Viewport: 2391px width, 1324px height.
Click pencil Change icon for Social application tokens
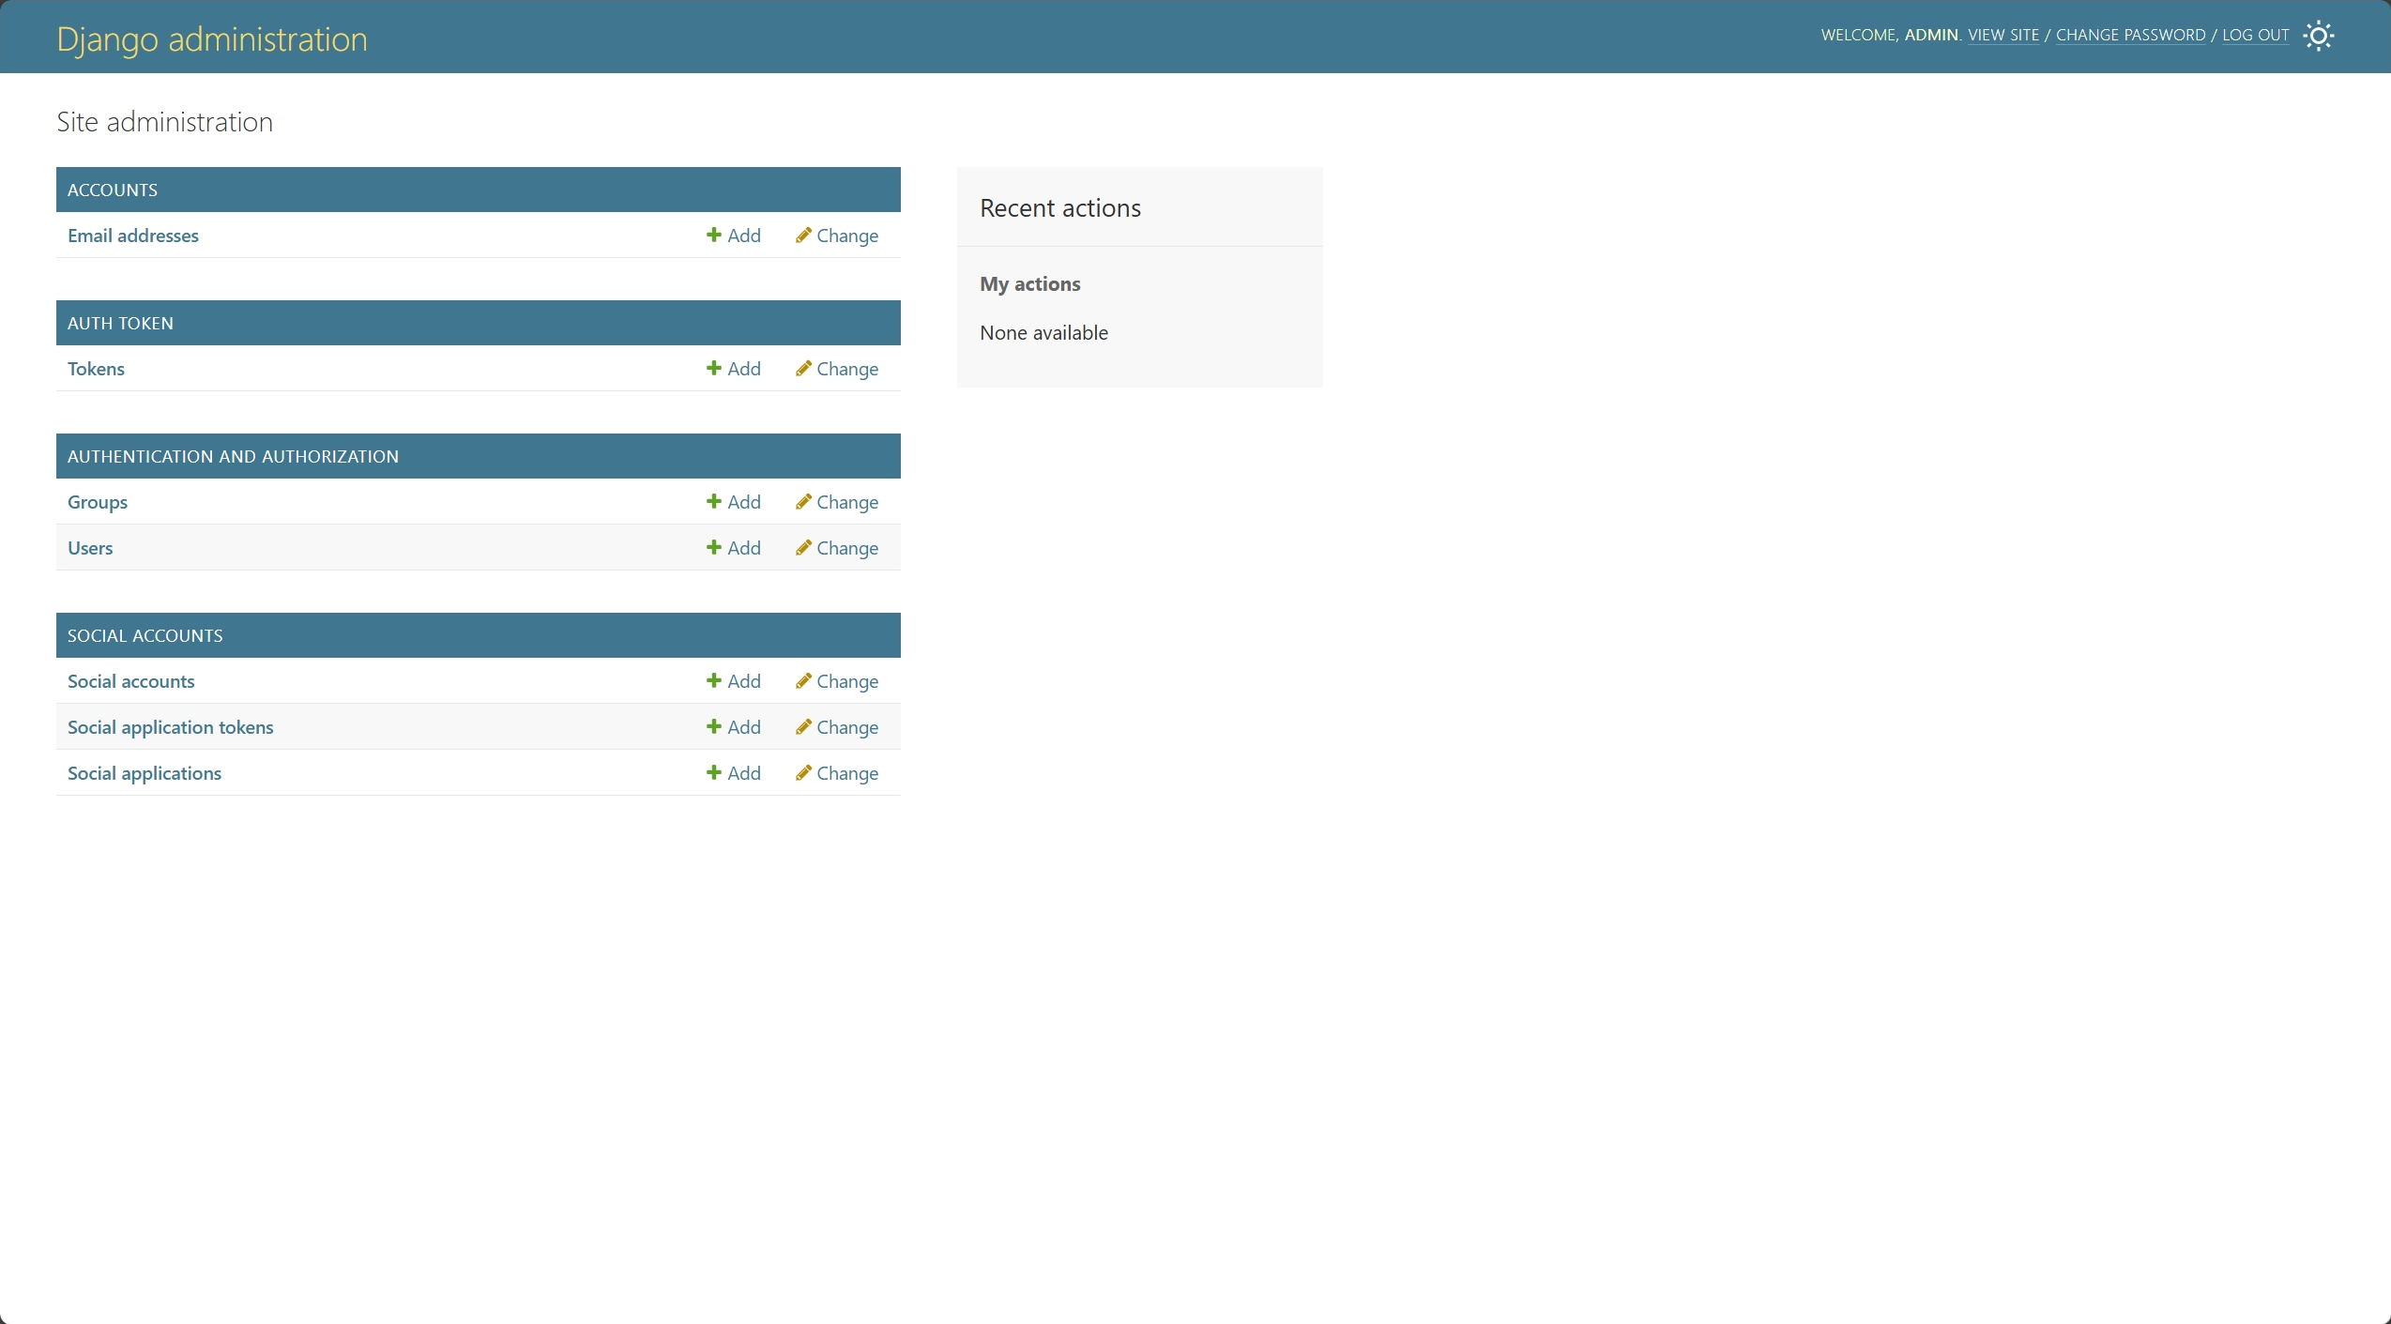803,727
